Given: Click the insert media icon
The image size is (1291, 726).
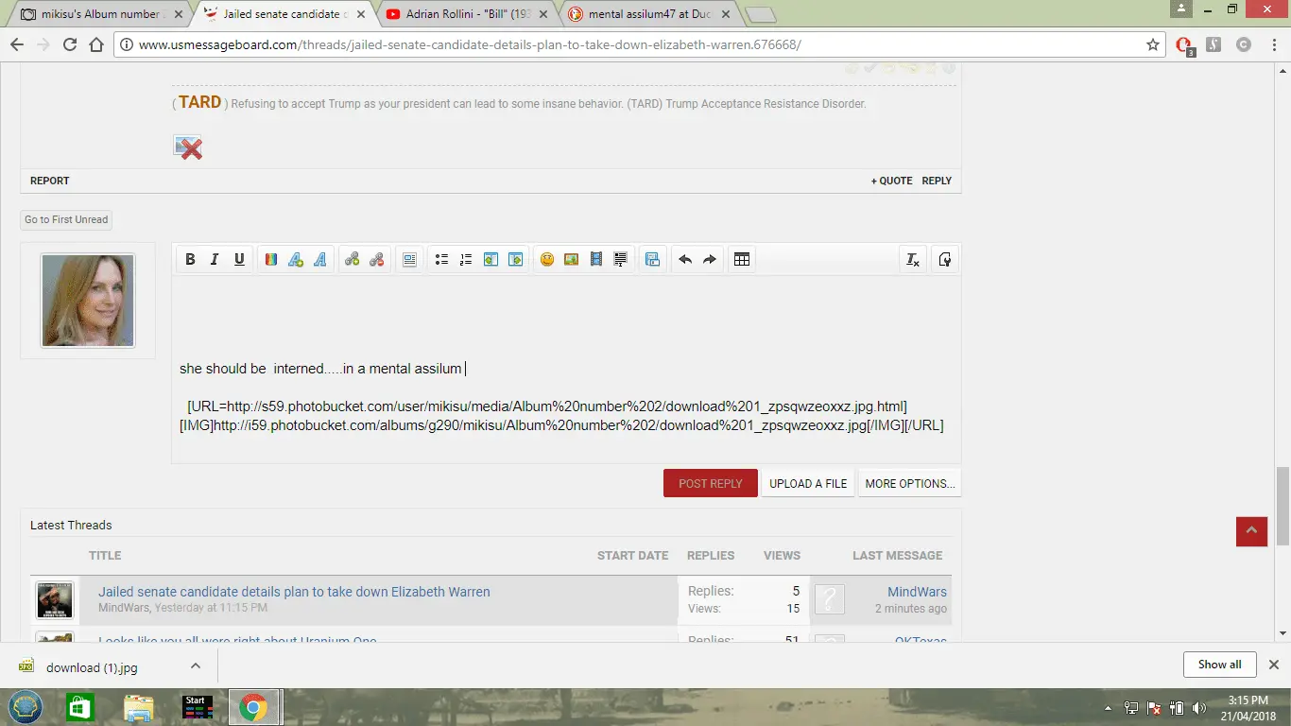Looking at the screenshot, I should 596,259.
